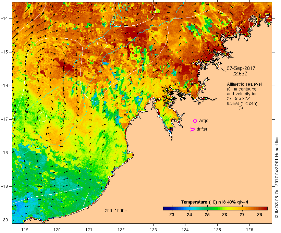The width and height of the screenshot is (281, 233).
Task: Click the time text '22:56Z'
Action: 240,74
